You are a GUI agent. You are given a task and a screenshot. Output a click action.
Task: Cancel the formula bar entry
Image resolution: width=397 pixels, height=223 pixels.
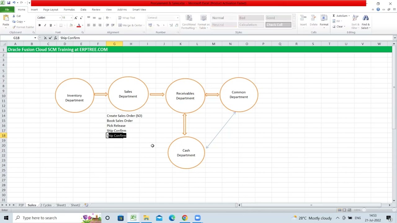click(45, 38)
